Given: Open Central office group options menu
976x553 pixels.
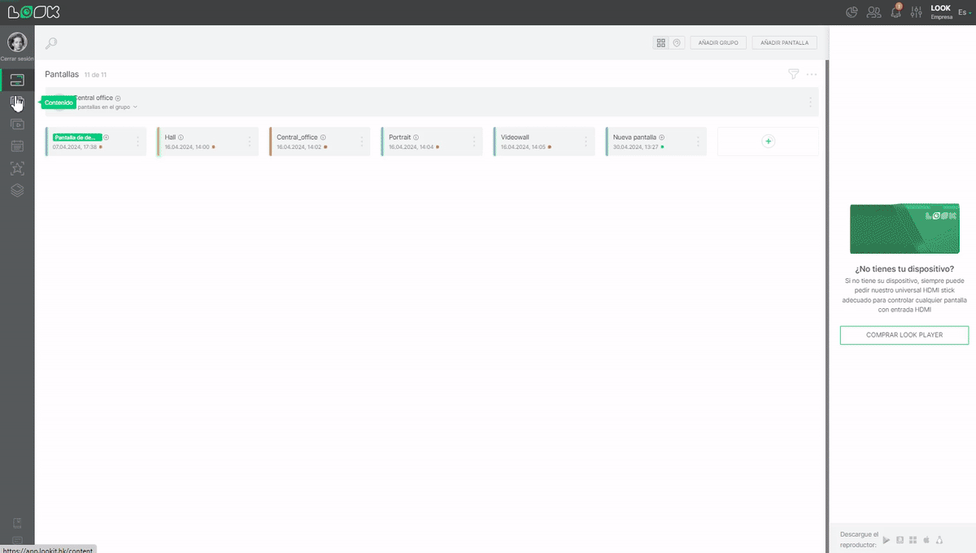Looking at the screenshot, I should point(810,102).
